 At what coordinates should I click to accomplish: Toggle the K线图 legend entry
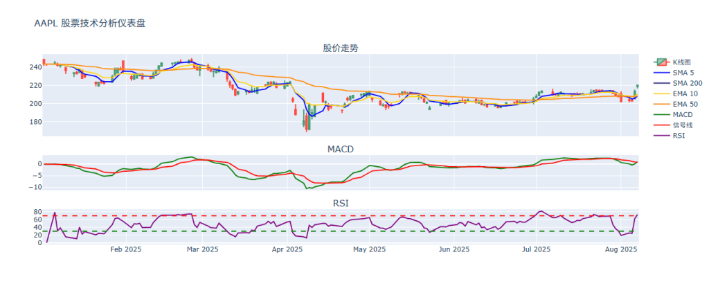pos(672,62)
